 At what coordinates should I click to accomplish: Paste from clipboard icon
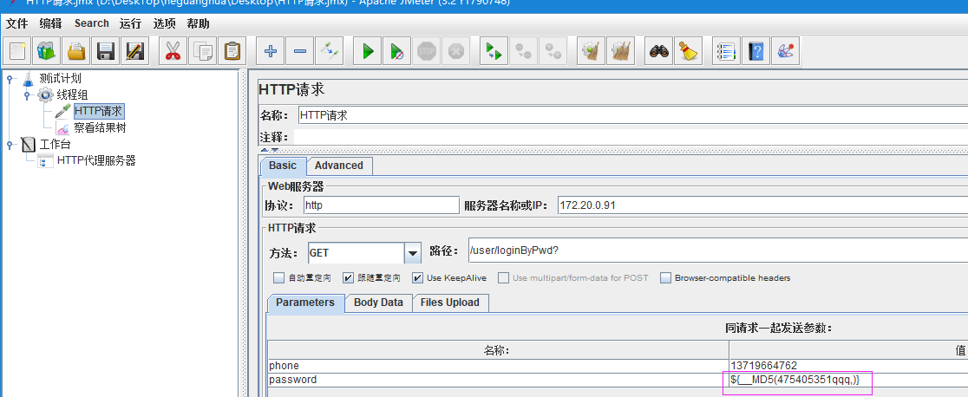tap(232, 50)
